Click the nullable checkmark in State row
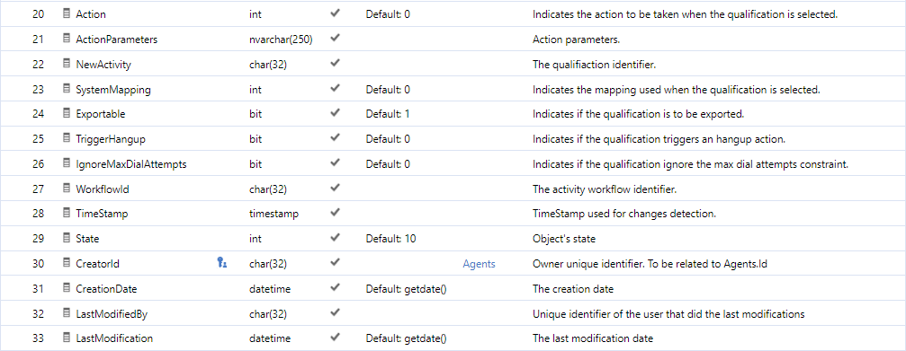This screenshot has width=906, height=351. coord(335,238)
